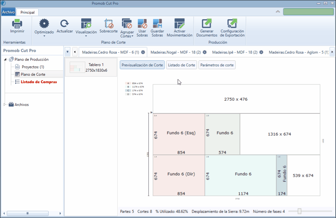Click left panel scroll right arrow

point(60,213)
